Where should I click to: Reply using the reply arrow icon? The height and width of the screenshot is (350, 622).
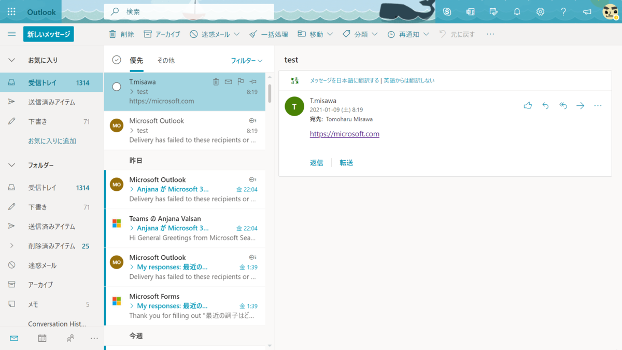tap(545, 106)
